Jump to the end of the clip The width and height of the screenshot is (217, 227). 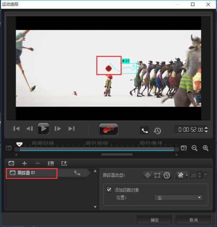[72, 129]
